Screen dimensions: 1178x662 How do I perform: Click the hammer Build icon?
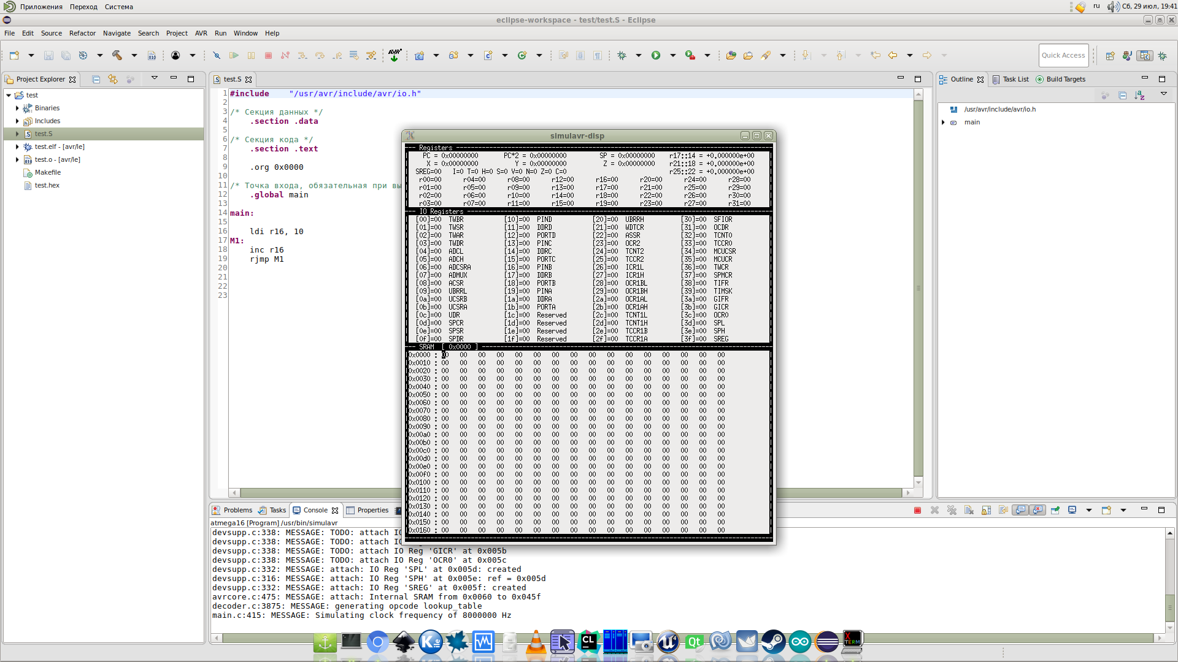pyautogui.click(x=117, y=55)
